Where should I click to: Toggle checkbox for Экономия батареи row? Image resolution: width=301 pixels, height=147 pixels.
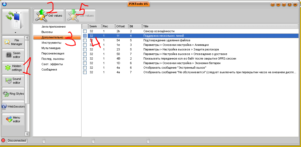(x=85, y=63)
